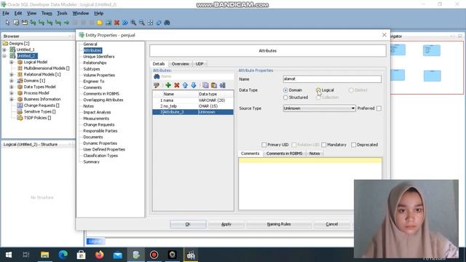The width and height of the screenshot is (466, 262).
Task: Select Summary in the properties list
Action: 91,162
